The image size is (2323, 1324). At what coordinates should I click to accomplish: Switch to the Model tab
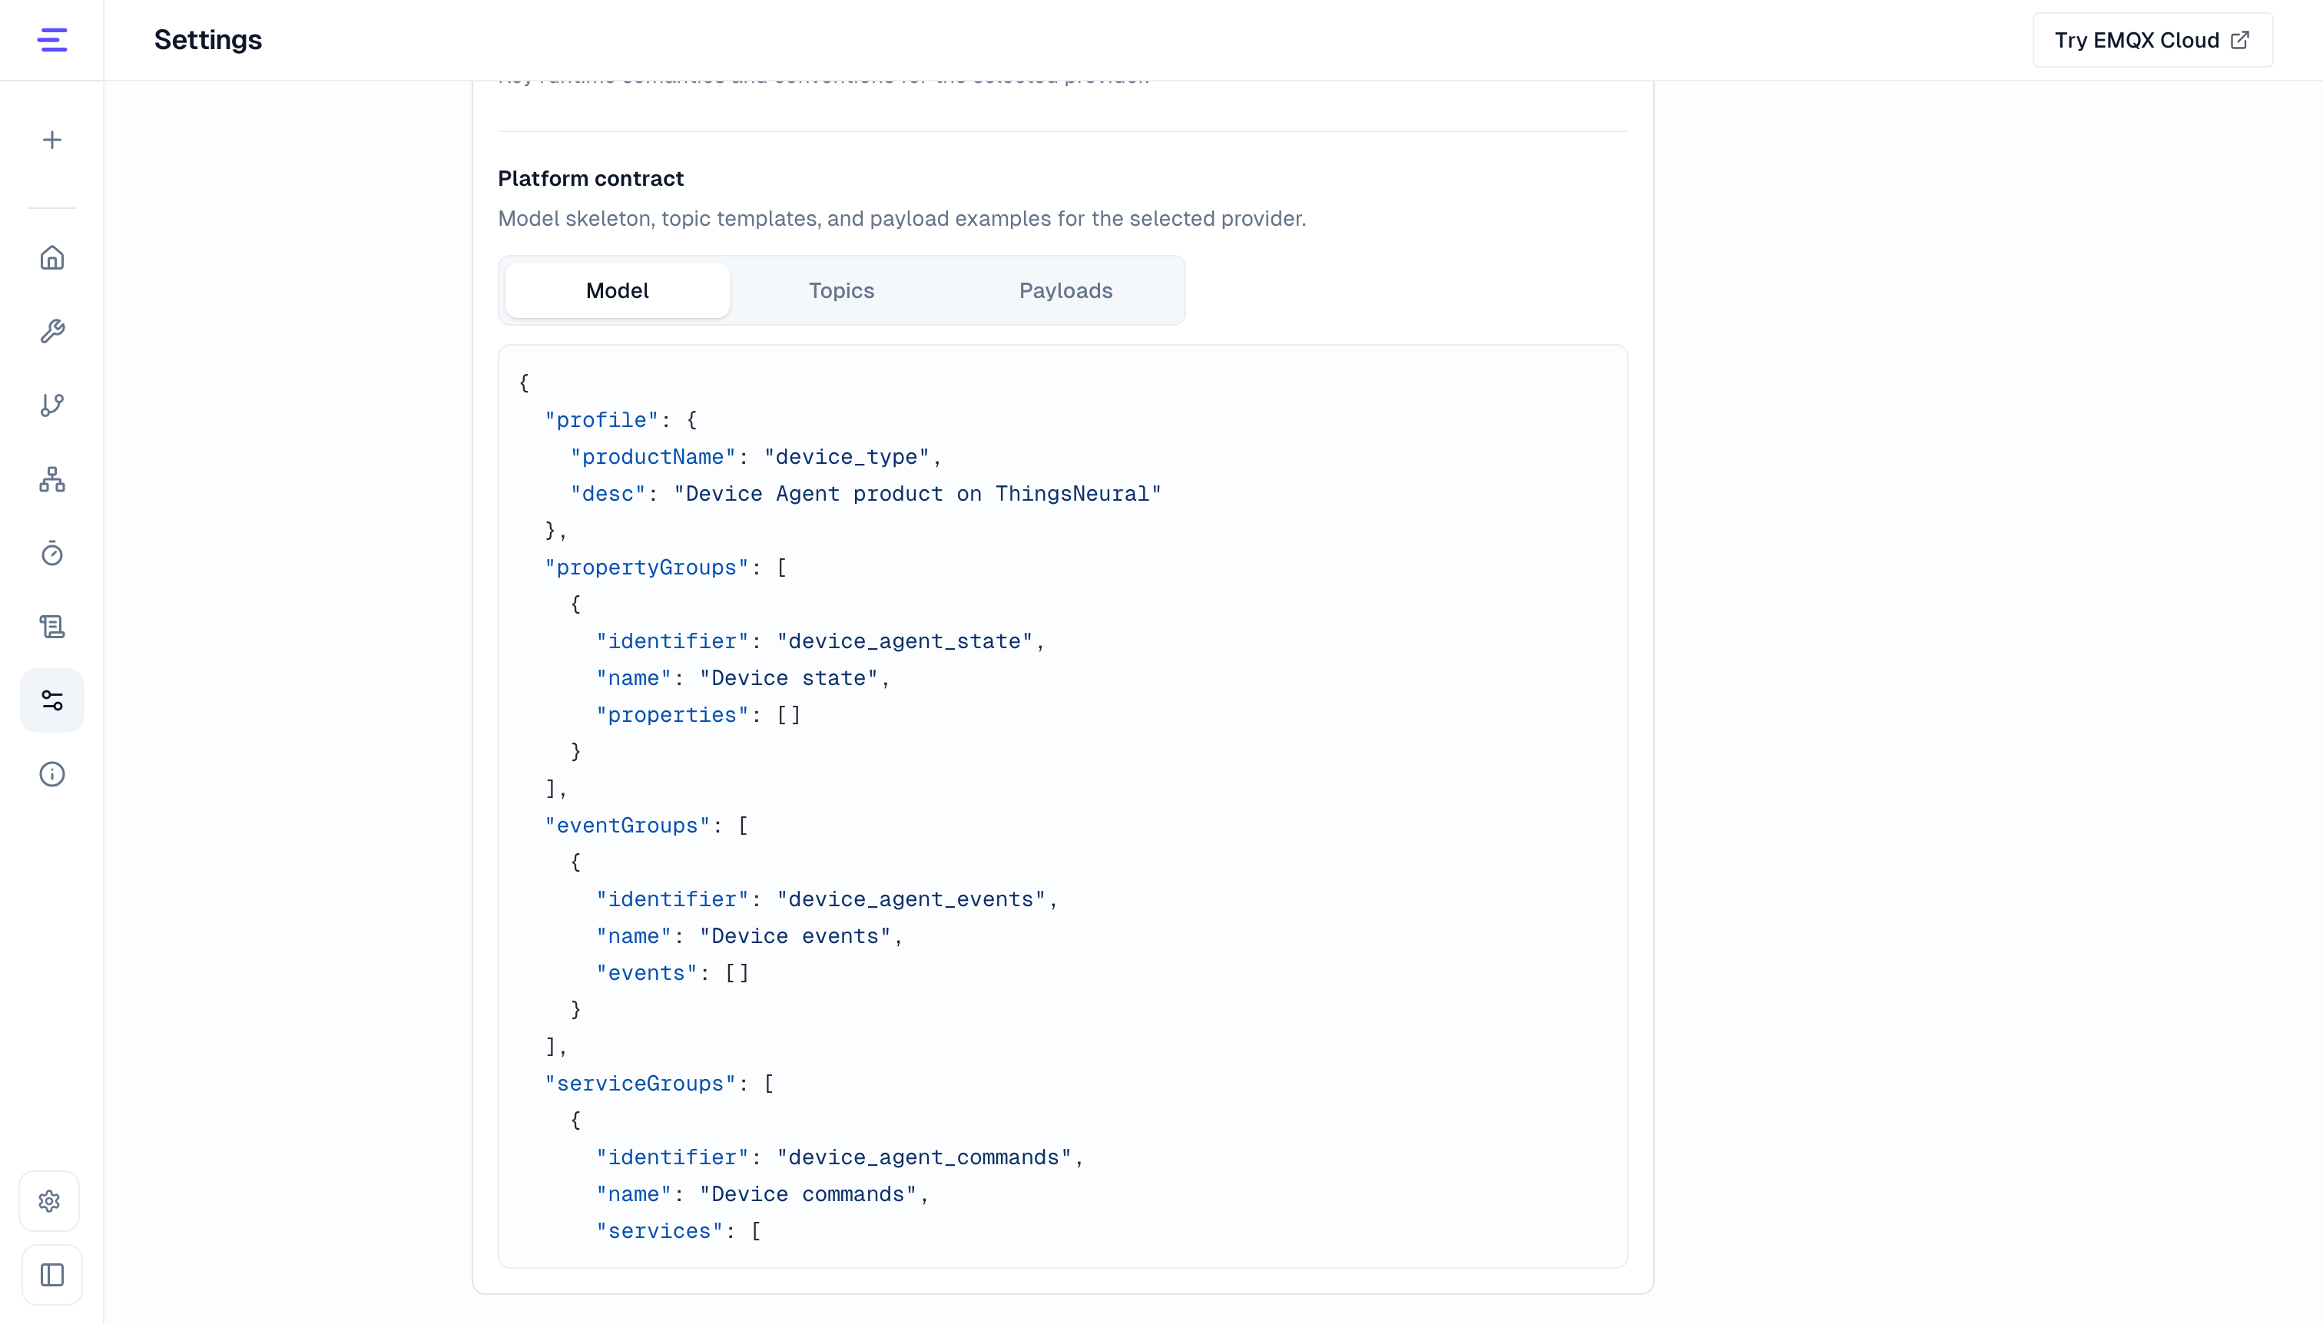(x=617, y=290)
